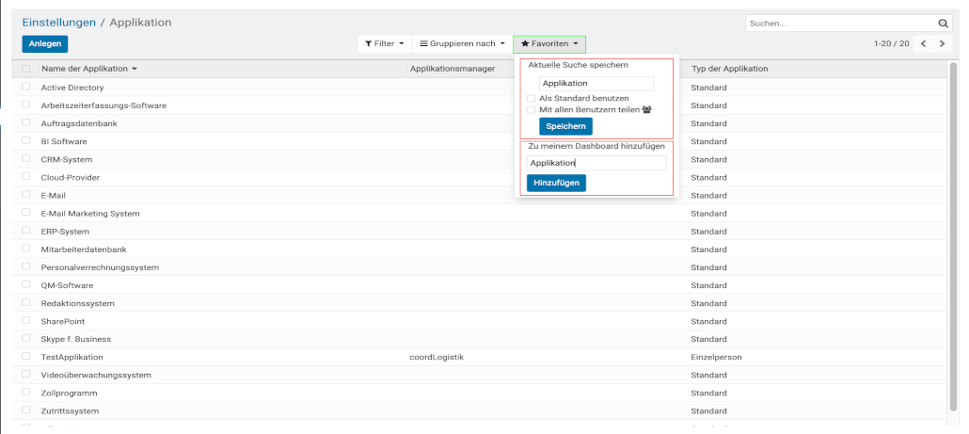Image resolution: width=969 pixels, height=434 pixels.
Task: Open the Filter dropdown
Action: click(385, 44)
